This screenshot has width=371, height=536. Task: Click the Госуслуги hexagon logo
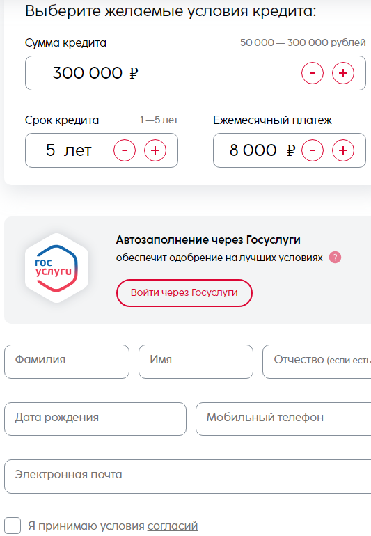click(x=57, y=268)
